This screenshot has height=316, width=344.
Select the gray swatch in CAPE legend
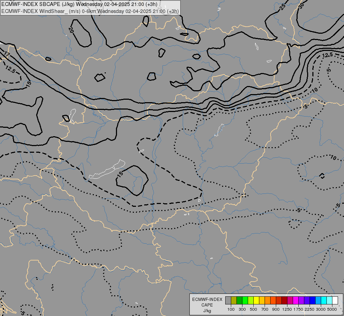[228, 300]
